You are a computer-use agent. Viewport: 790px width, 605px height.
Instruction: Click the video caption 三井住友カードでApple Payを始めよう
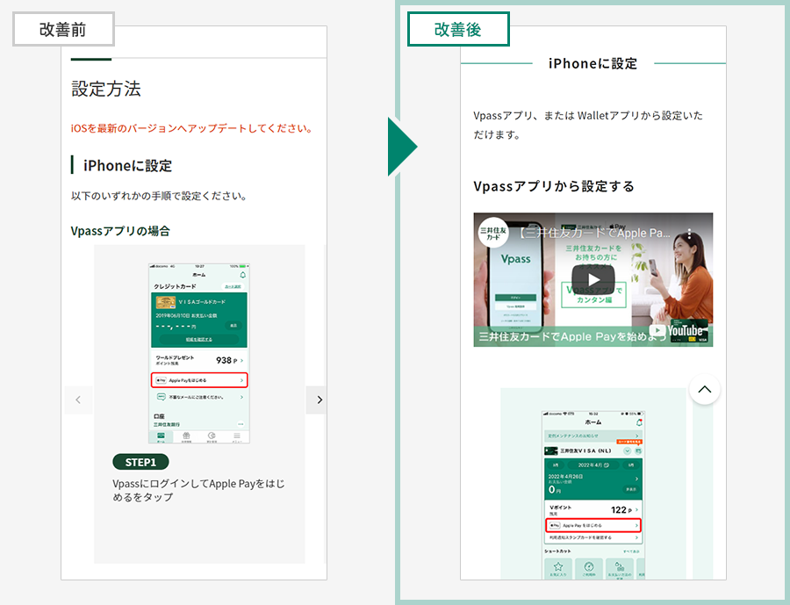pyautogui.click(x=571, y=336)
